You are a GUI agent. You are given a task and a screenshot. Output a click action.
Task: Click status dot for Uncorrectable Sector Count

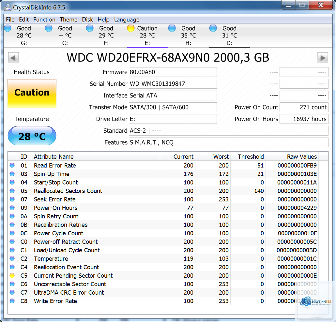click(12, 284)
